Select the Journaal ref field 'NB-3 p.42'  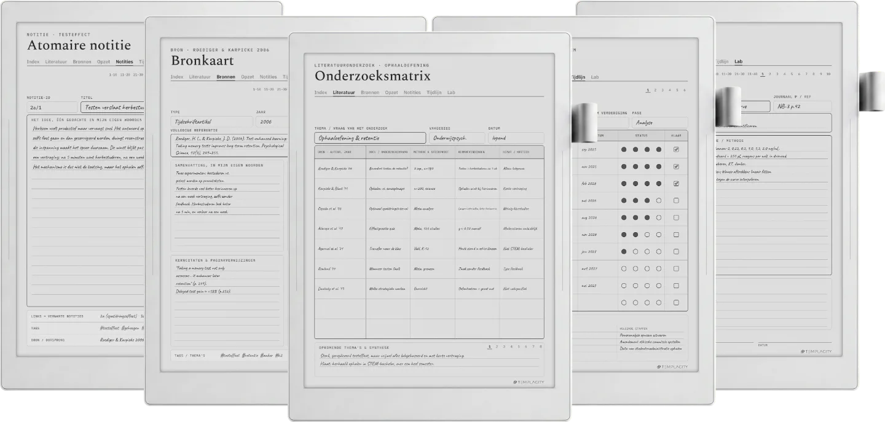point(802,106)
